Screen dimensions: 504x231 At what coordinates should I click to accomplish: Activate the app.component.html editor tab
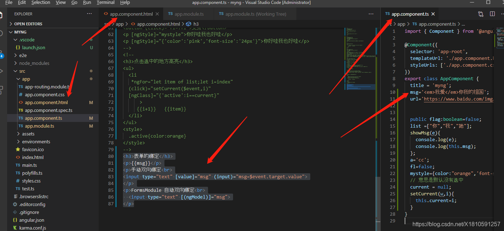(131, 14)
